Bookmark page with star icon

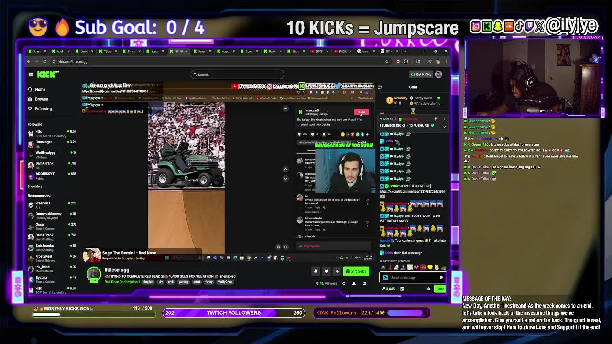click(387, 61)
